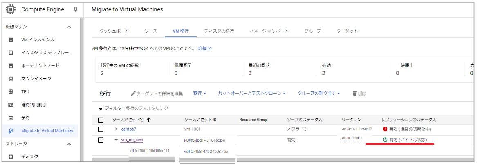Screen dimensions: 477x165
Task: Select the VM 移行 tab
Action: click(181, 31)
